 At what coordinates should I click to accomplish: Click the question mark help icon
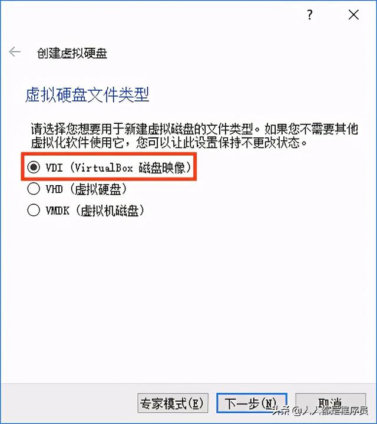(310, 15)
